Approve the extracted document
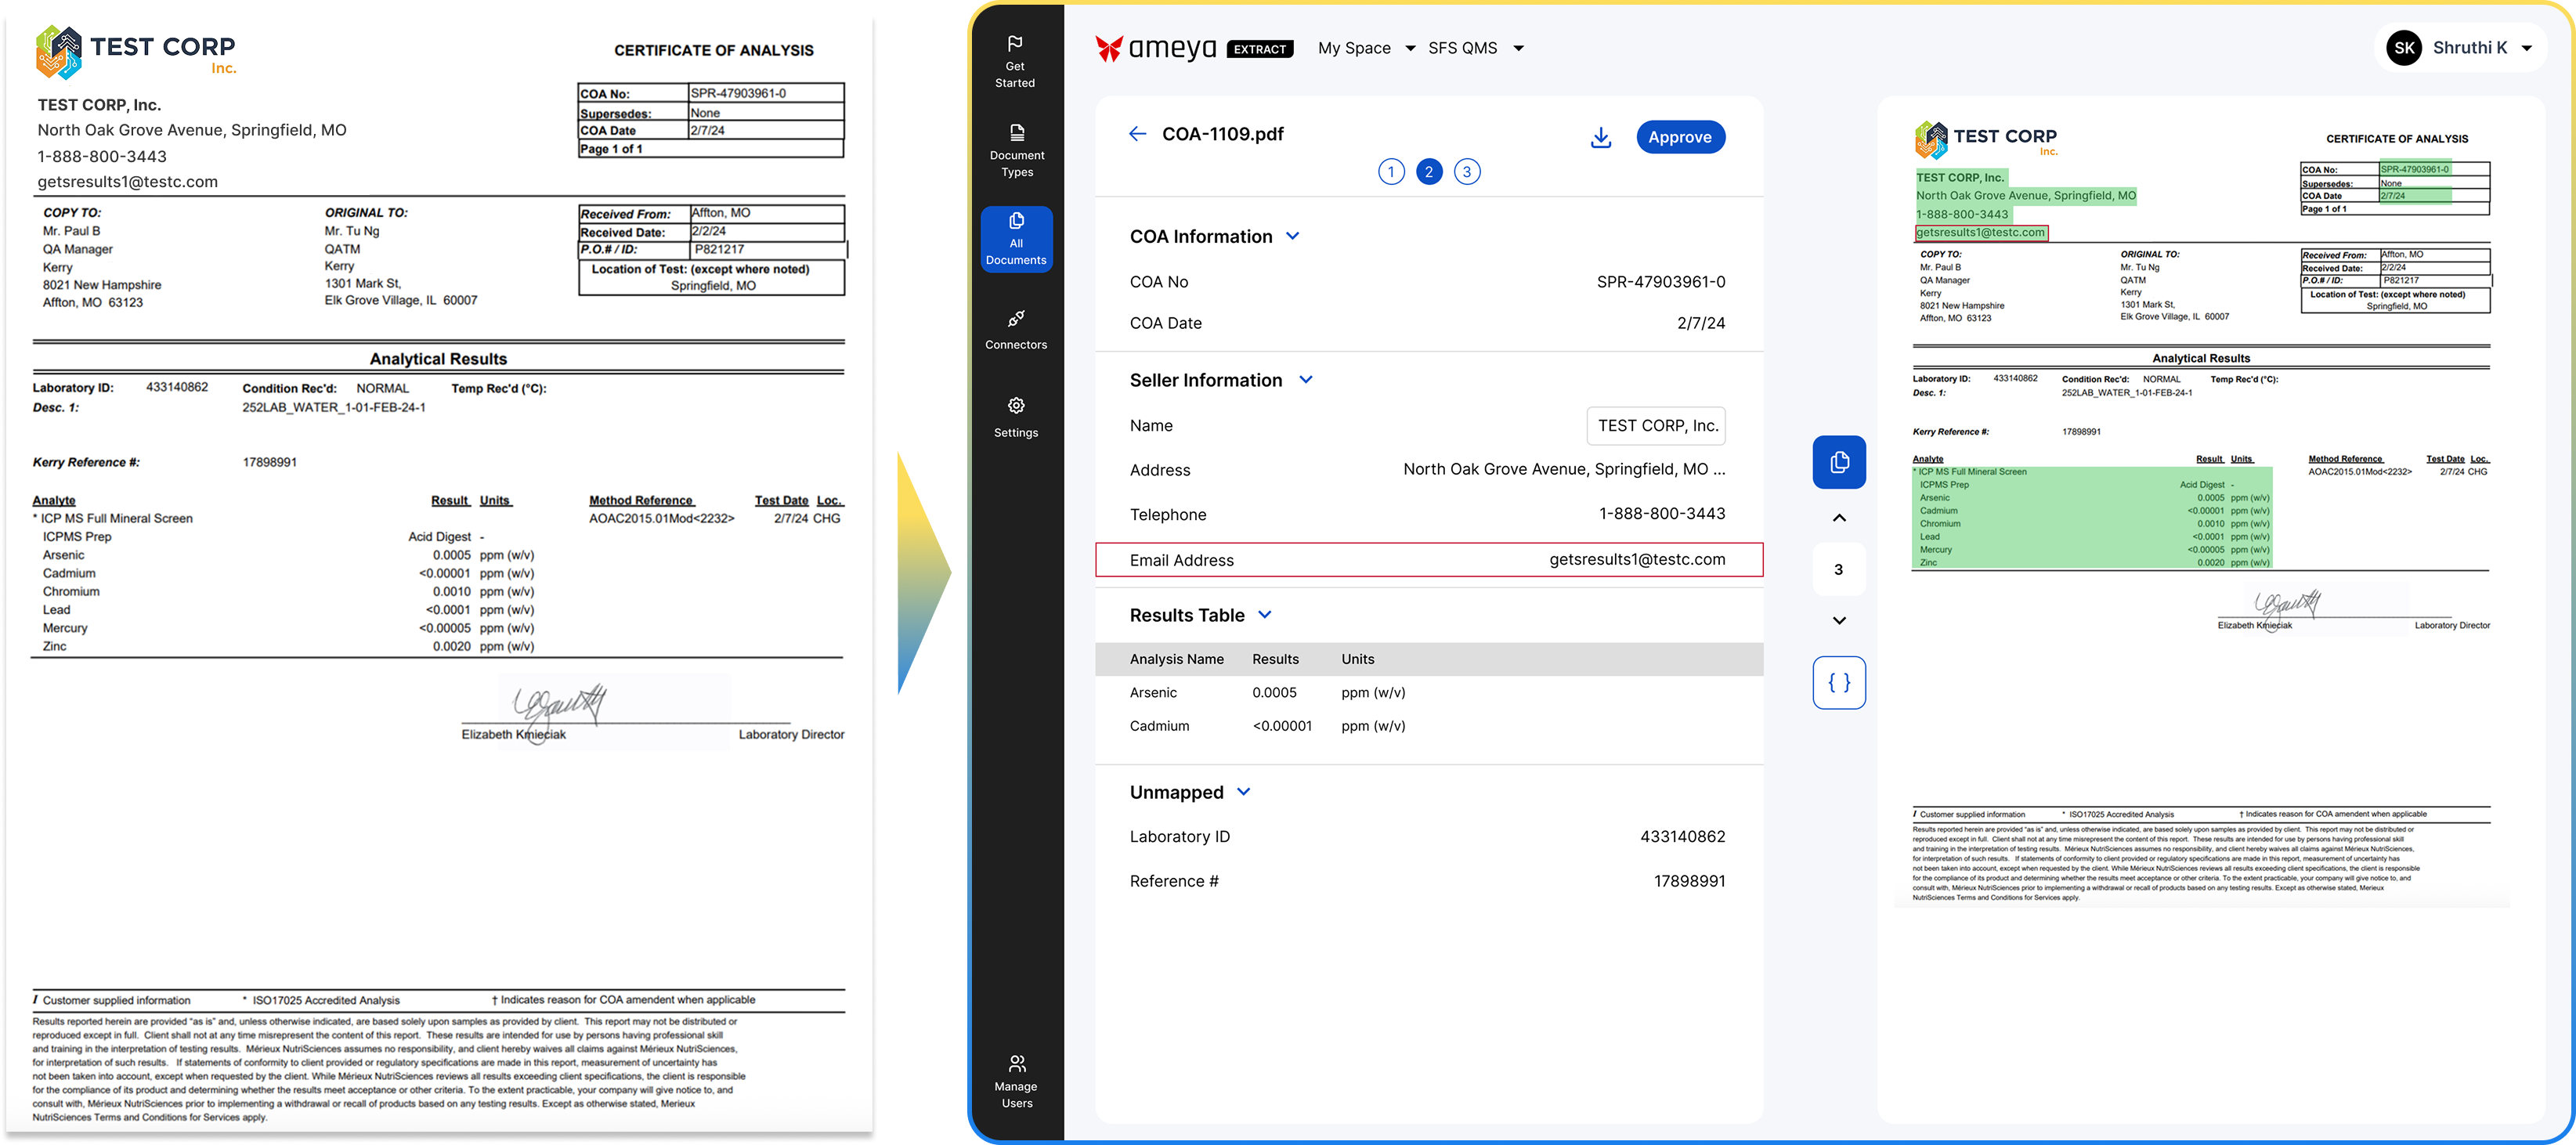The width and height of the screenshot is (2576, 1145). click(1681, 136)
